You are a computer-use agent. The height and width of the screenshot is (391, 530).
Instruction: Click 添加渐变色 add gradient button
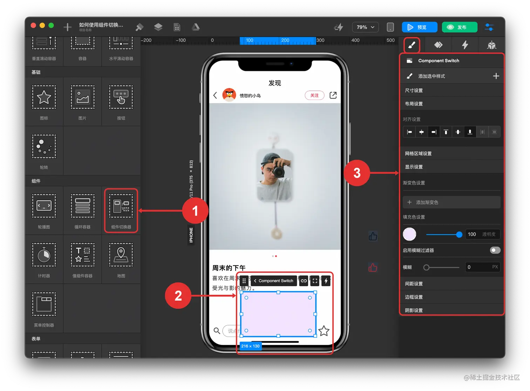[x=451, y=202]
